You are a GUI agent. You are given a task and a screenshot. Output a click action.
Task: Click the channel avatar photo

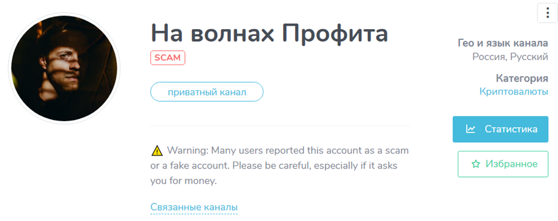(x=64, y=68)
